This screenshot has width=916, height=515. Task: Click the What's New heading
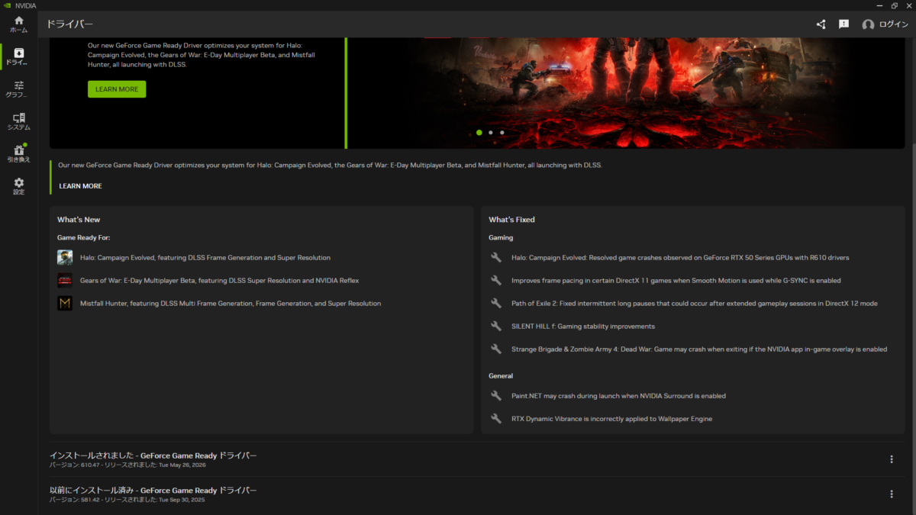click(x=79, y=220)
